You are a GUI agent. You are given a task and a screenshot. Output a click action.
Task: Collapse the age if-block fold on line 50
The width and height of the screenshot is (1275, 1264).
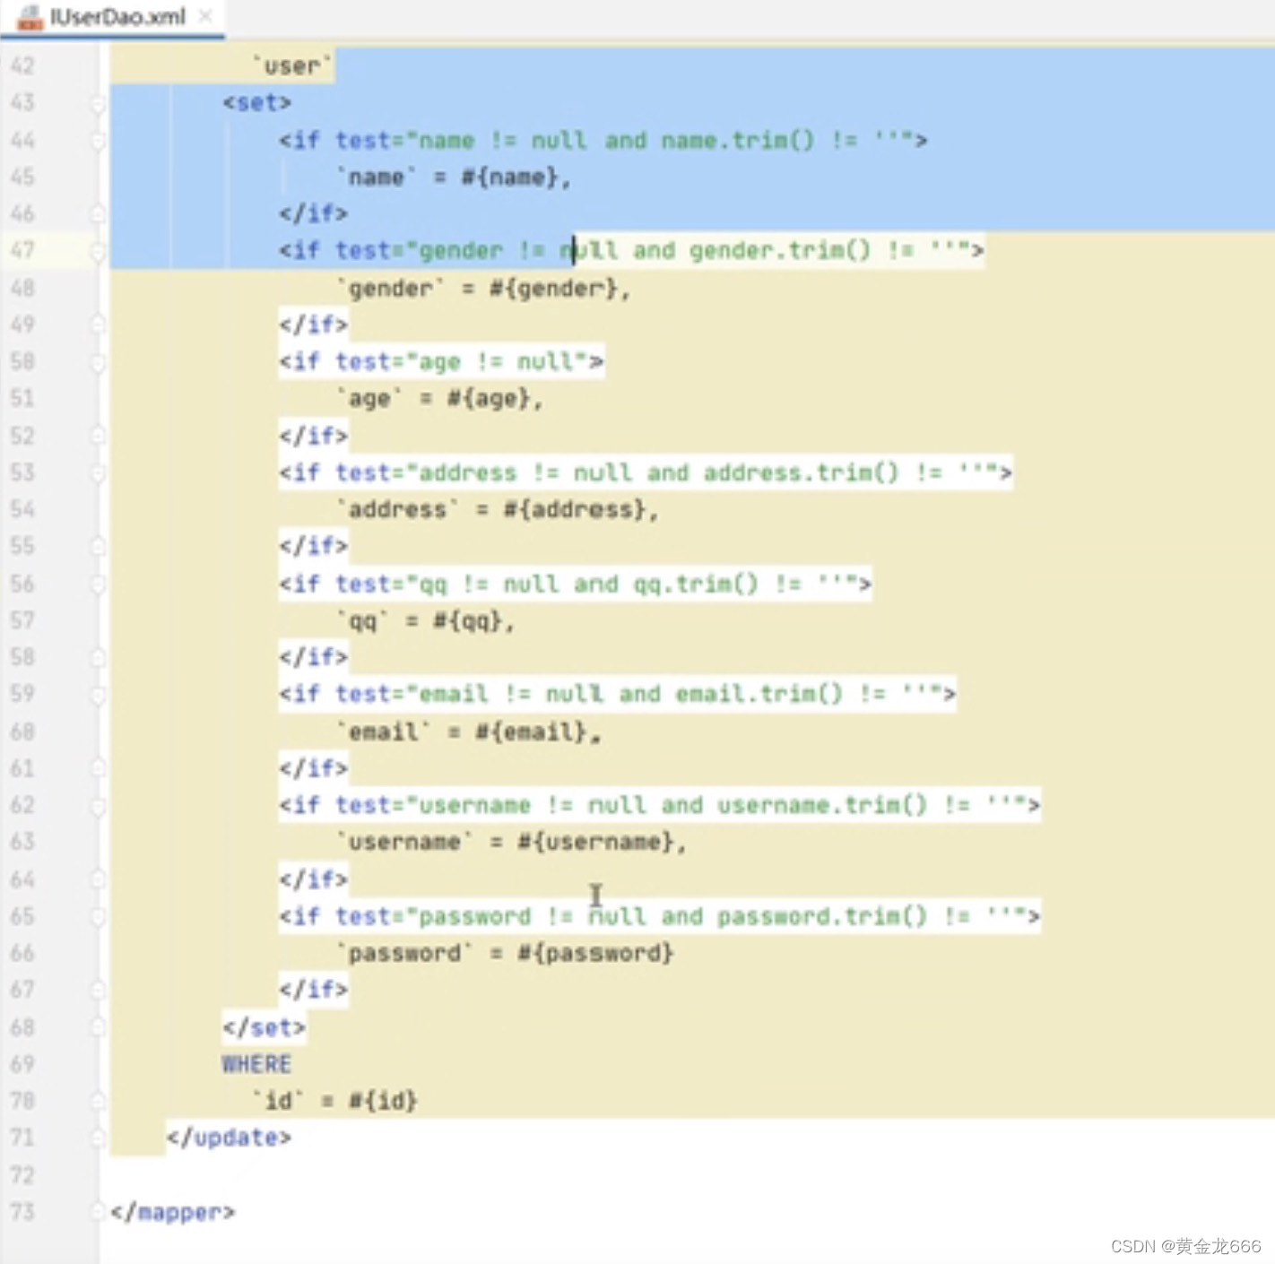coord(98,362)
